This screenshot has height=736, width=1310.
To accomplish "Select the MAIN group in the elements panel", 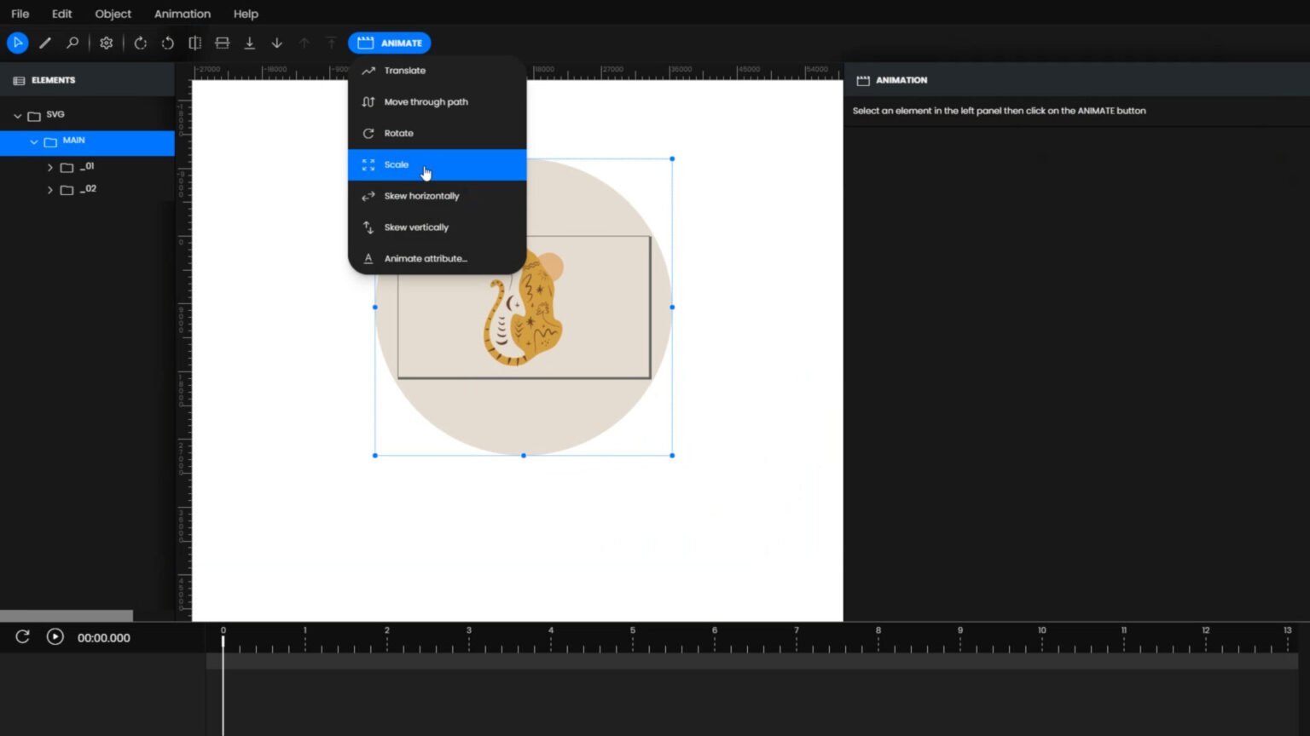I will pos(74,141).
